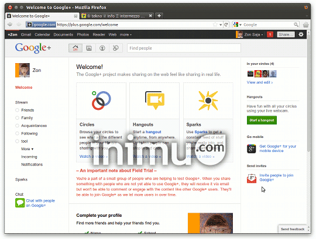Viewport: 316px width, 239px height.
Task: Click the Google+ logo
Action: tap(33, 48)
